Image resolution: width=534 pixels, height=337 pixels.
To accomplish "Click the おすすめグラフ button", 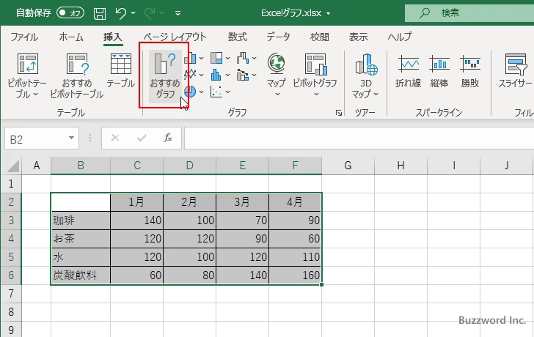I will [x=165, y=76].
